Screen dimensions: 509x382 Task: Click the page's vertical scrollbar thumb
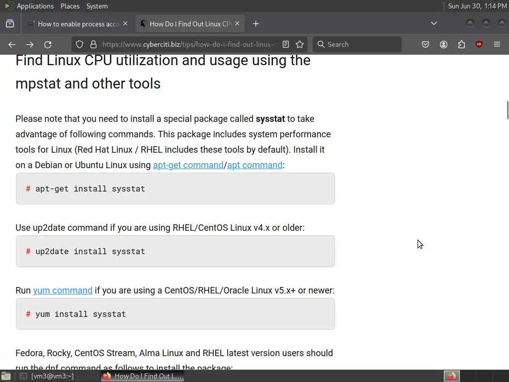pyautogui.click(x=507, y=109)
